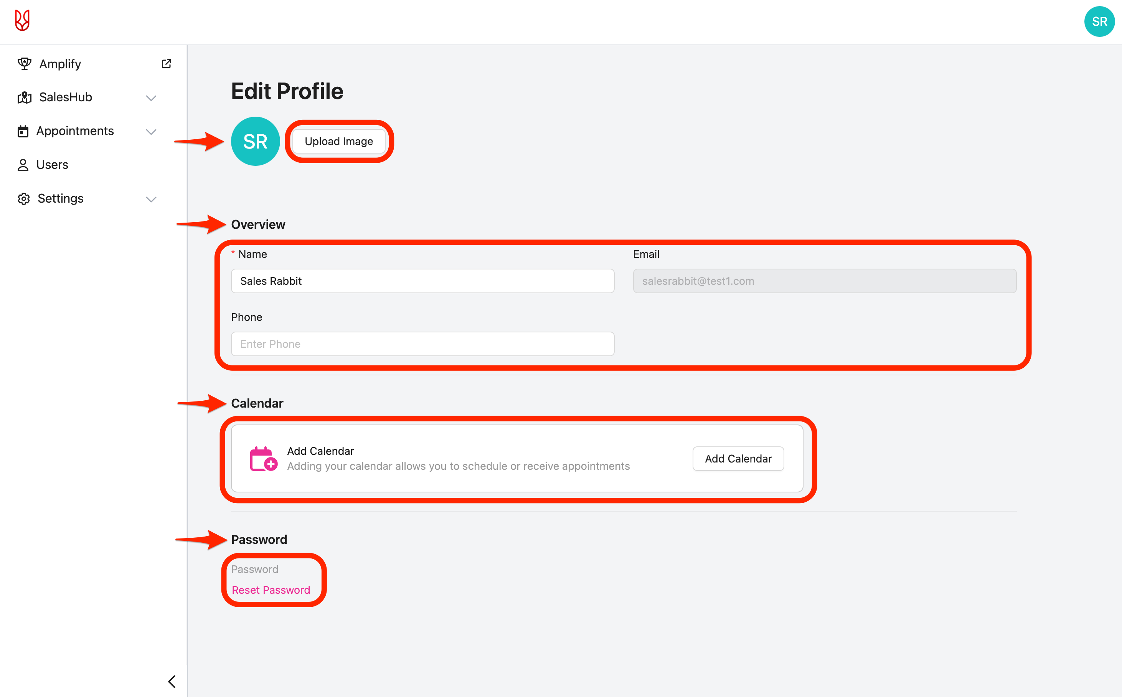Click the pink add-calendar icon
This screenshot has width=1122, height=697.
[x=264, y=459]
